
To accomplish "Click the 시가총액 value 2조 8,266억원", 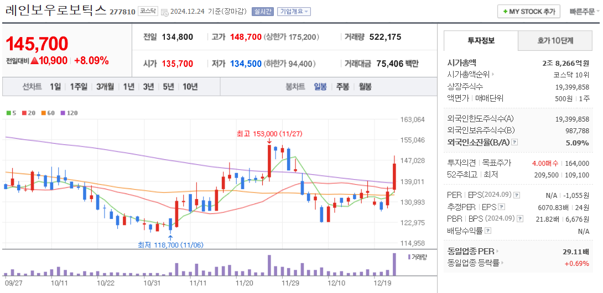I will click(565, 64).
